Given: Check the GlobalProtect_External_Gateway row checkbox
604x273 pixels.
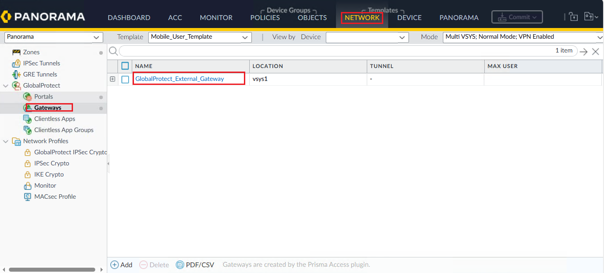Looking at the screenshot, I should pos(126,79).
